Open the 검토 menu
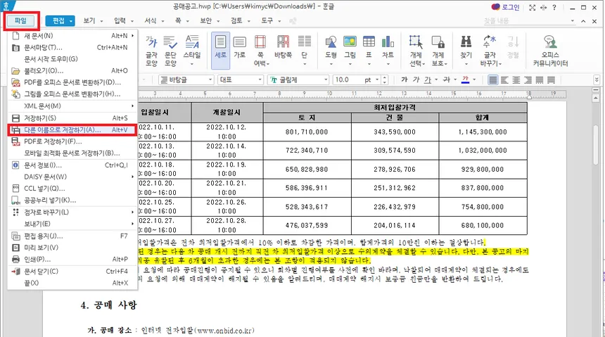The image size is (605, 337). tap(240, 21)
